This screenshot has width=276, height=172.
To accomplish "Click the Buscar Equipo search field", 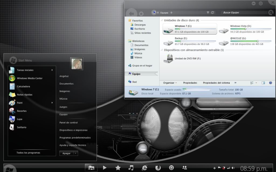I will 244,12.
